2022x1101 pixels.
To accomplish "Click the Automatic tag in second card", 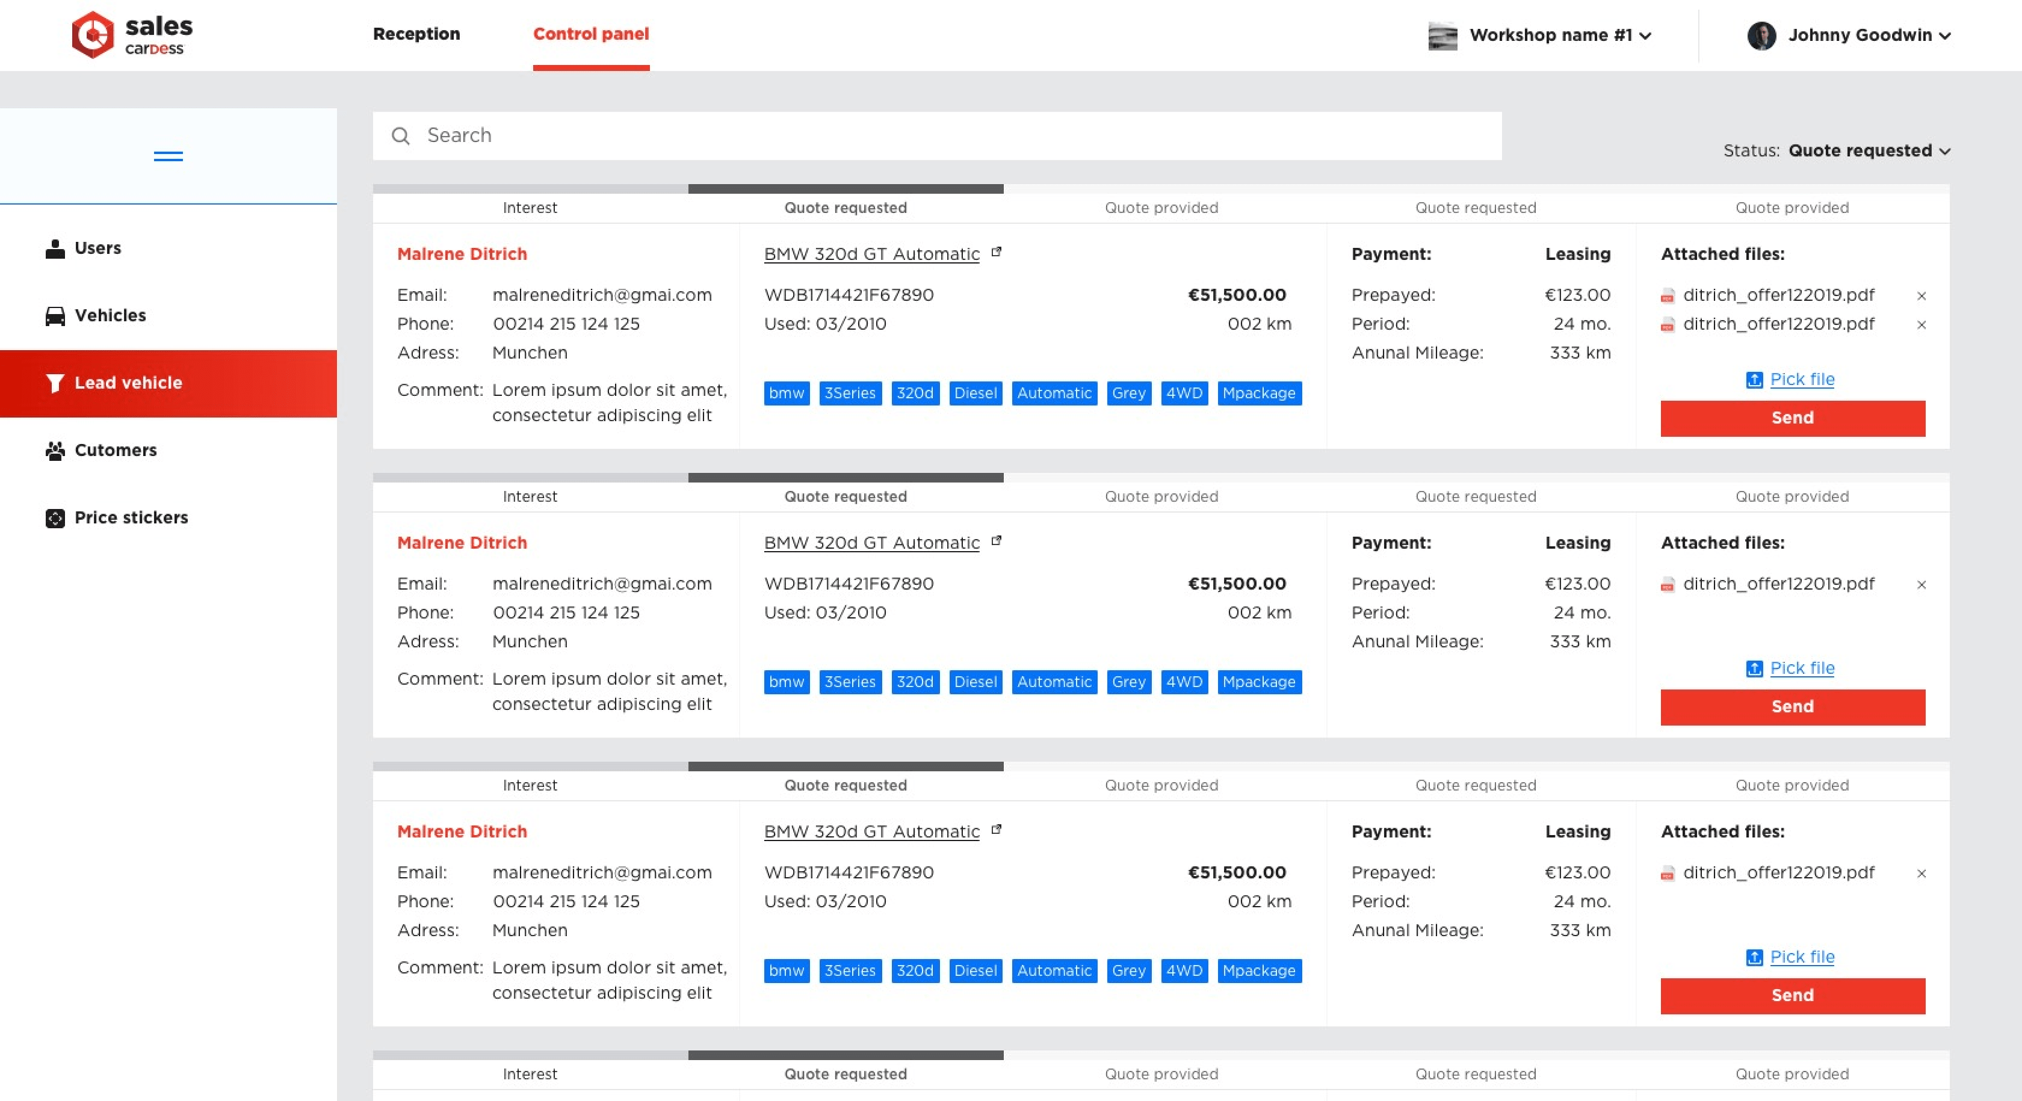I will pos(1054,682).
